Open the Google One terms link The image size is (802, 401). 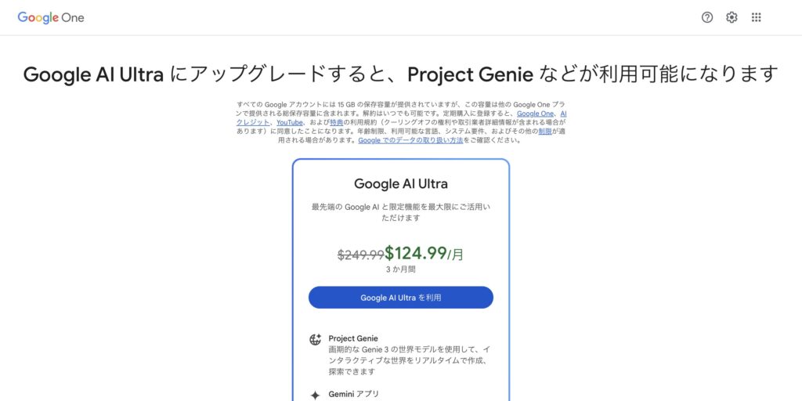[535, 114]
